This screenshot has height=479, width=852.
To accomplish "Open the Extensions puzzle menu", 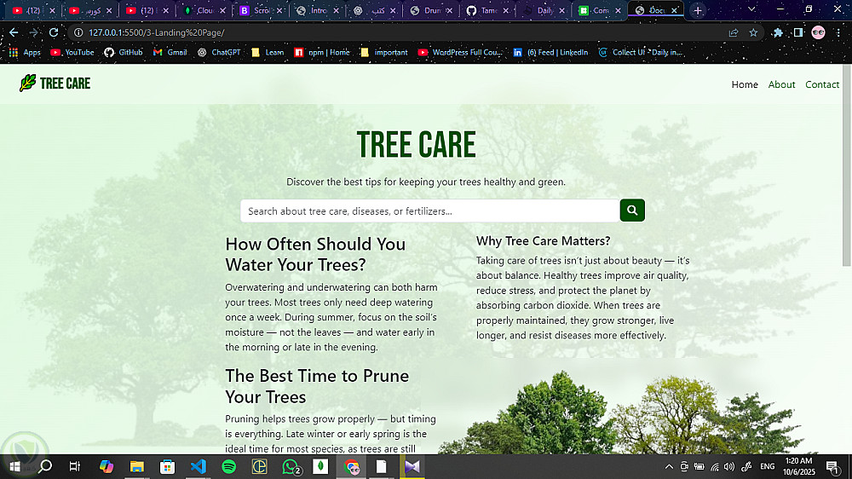I will point(778,32).
